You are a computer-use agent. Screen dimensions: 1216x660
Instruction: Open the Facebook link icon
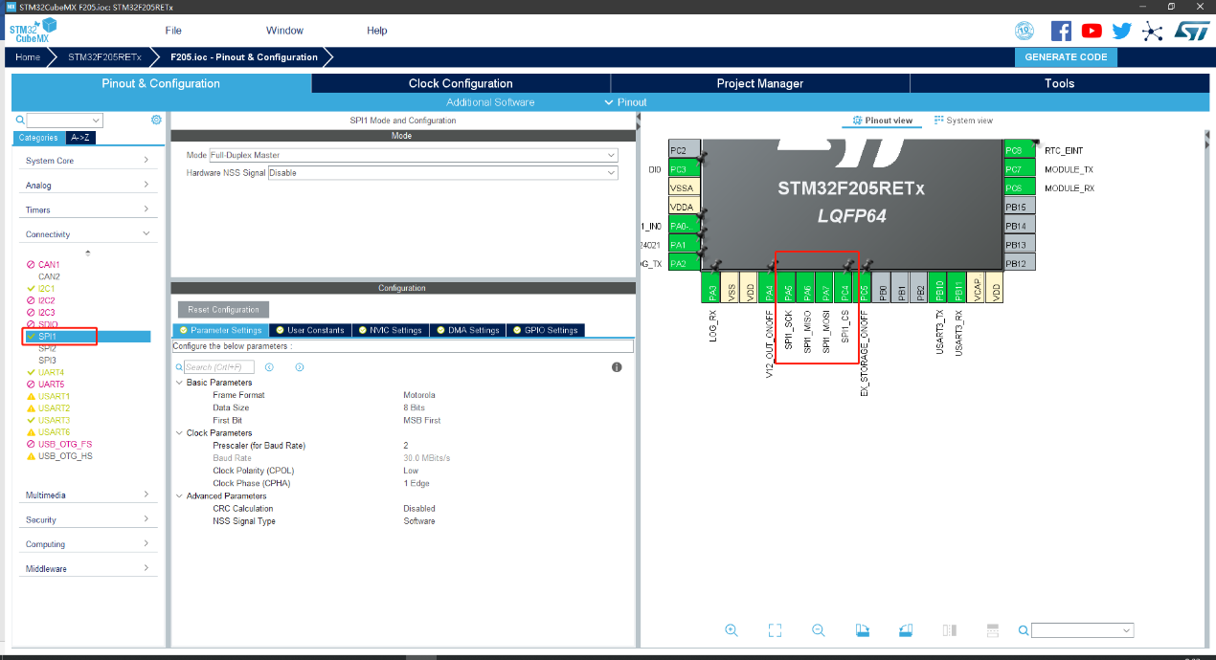tap(1061, 31)
